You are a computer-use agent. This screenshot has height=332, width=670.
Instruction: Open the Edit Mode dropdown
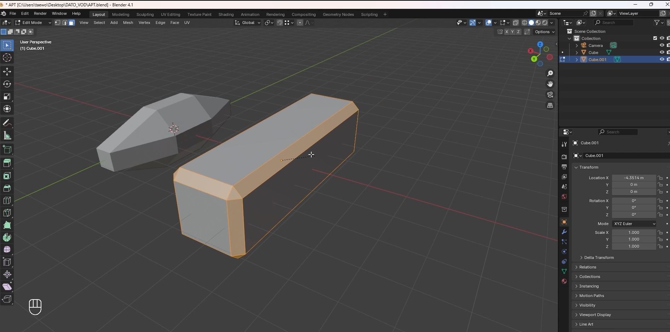(x=33, y=23)
